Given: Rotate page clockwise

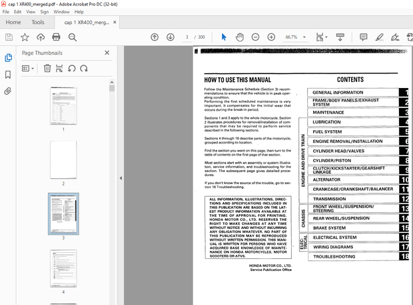Looking at the screenshot, I should (84, 69).
